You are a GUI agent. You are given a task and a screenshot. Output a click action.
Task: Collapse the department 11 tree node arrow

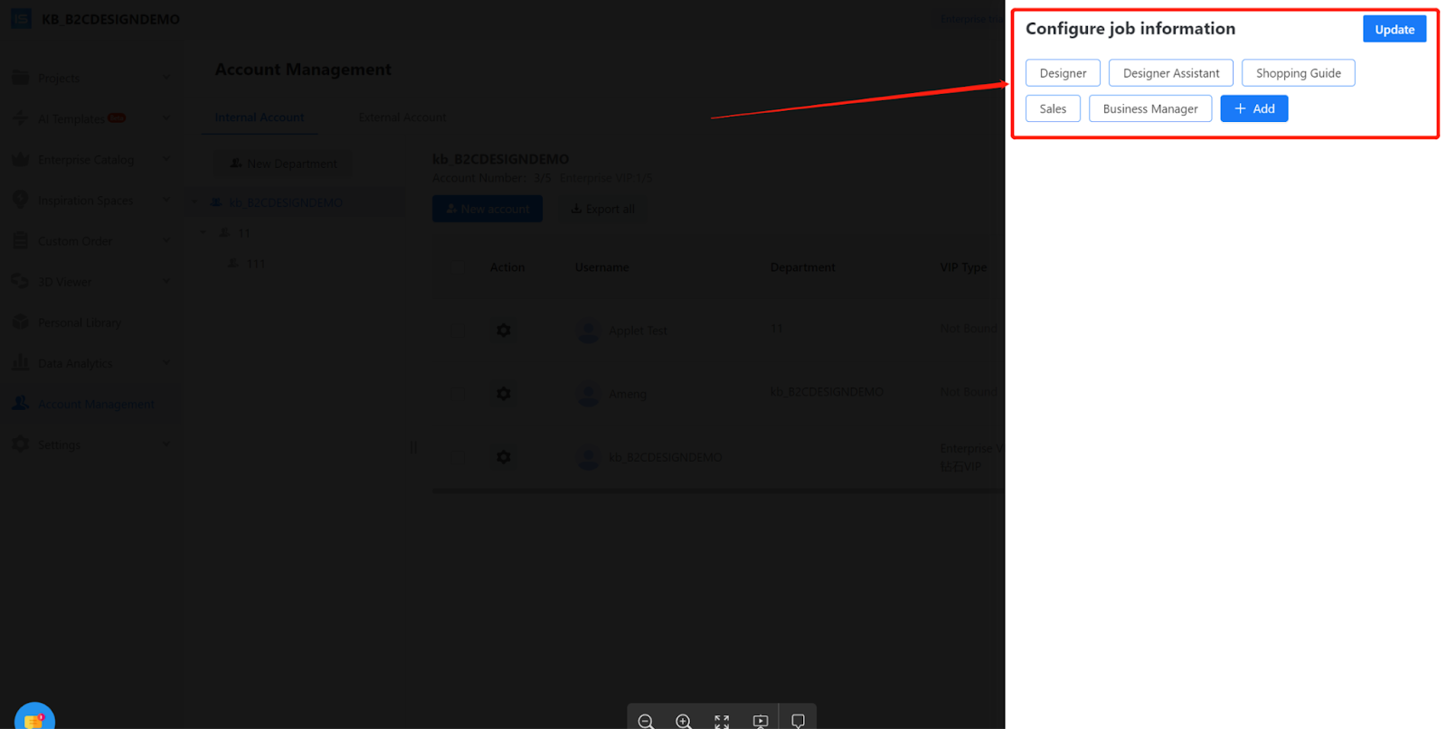click(x=203, y=233)
